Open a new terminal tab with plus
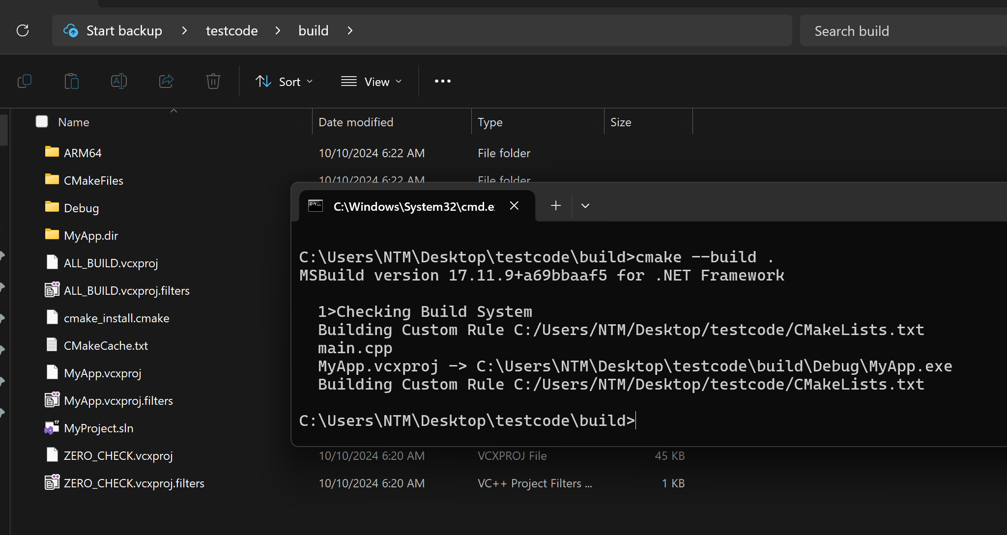 556,205
